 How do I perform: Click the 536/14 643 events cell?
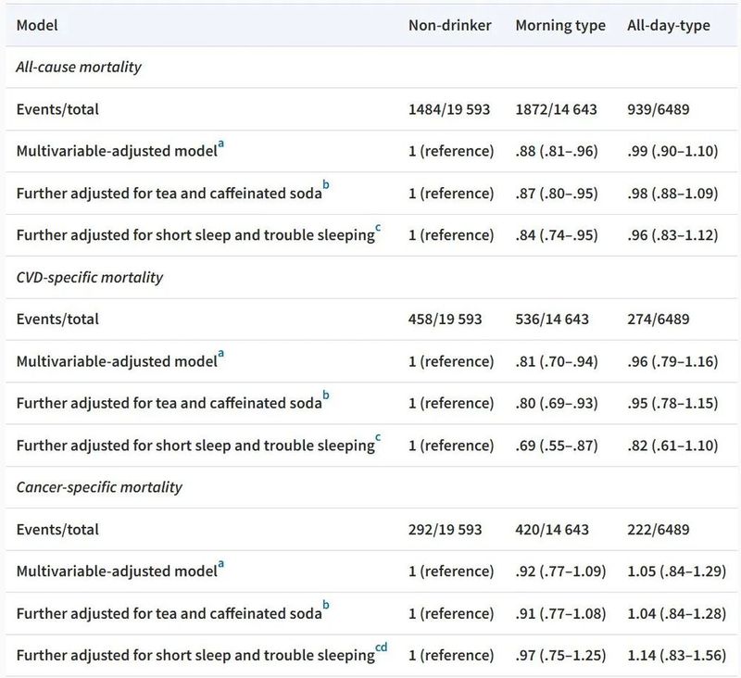[x=556, y=320]
